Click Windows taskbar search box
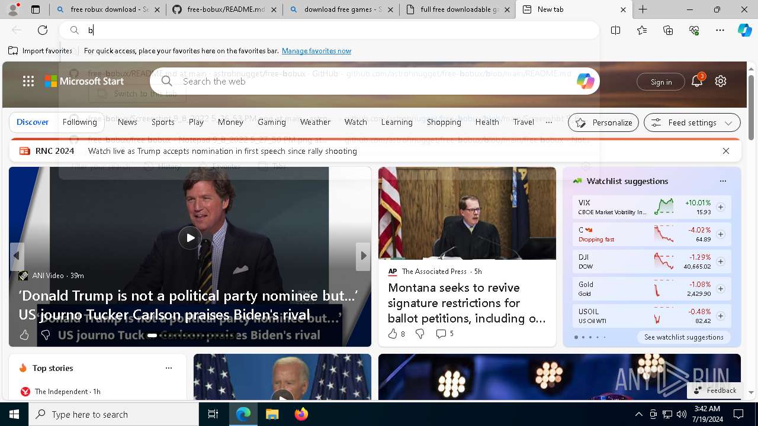The height and width of the screenshot is (426, 758). click(114, 414)
